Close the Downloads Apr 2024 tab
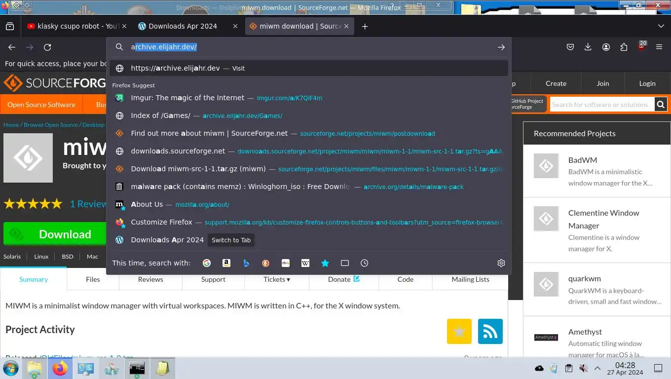 [235, 26]
